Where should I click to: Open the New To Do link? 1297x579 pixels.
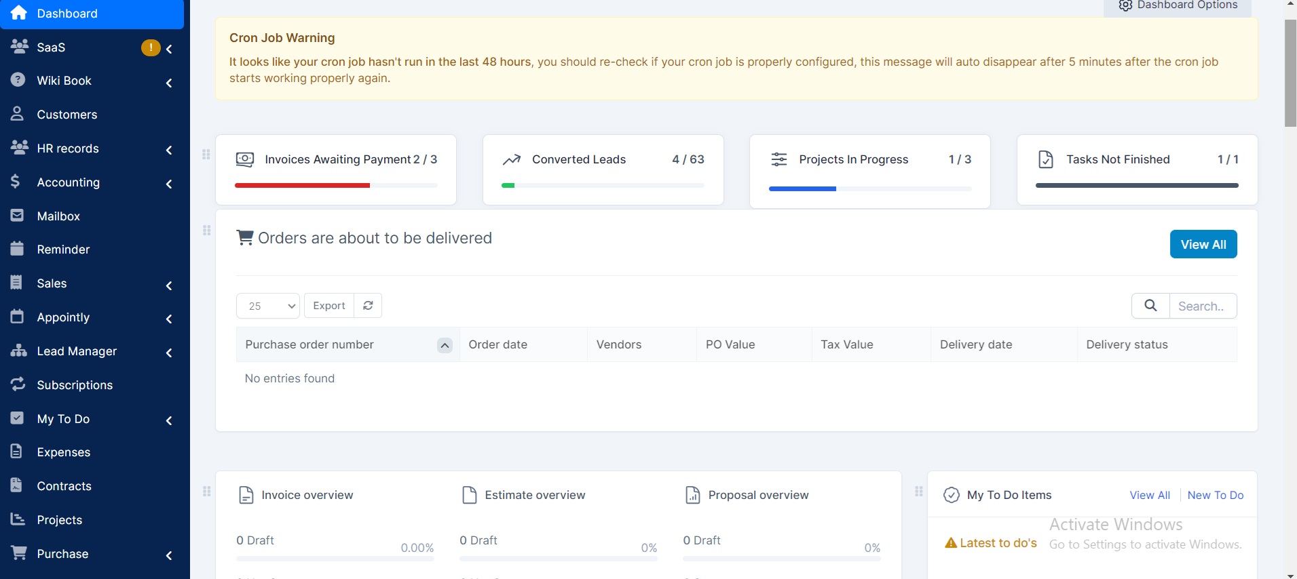tap(1215, 495)
